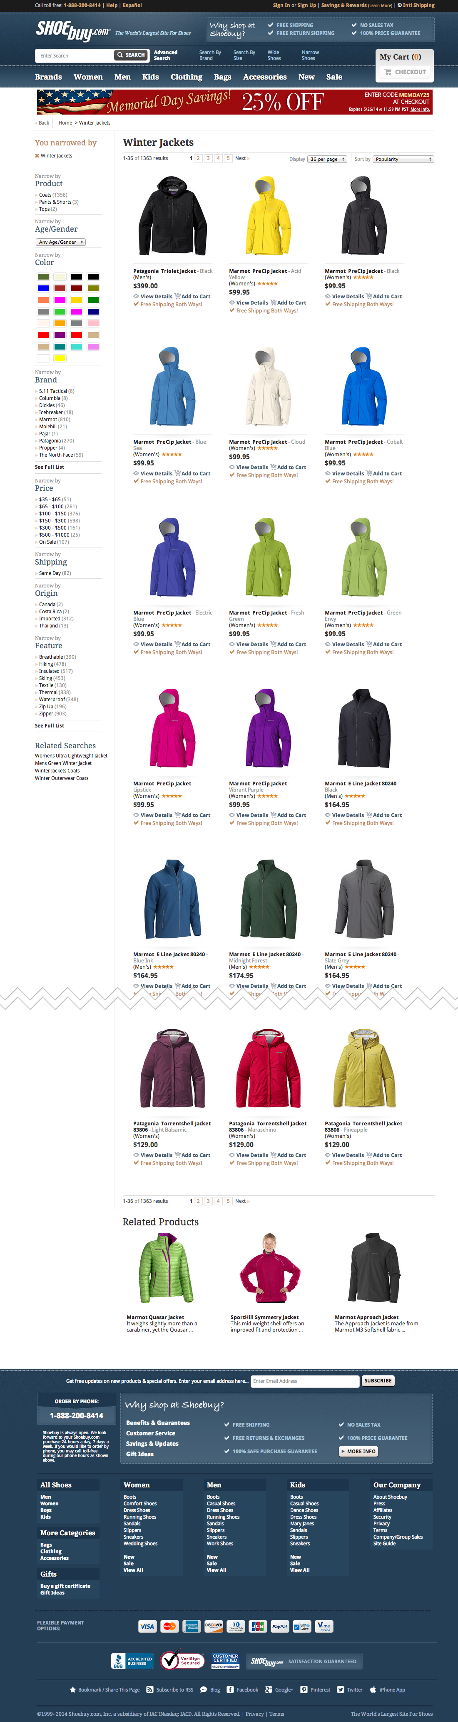Open the Women navigation menu
Image resolution: width=458 pixels, height=1722 pixels.
[88, 77]
